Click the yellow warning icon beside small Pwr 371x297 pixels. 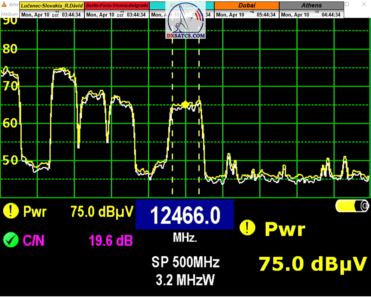coord(11,212)
